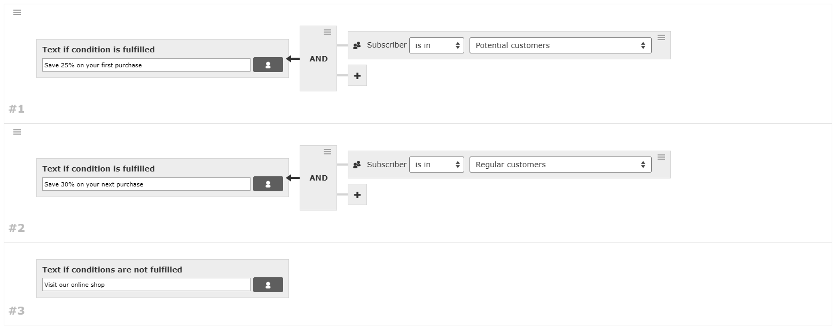Add a condition with plus in rule #1
This screenshot has height=328, width=836.
click(357, 75)
